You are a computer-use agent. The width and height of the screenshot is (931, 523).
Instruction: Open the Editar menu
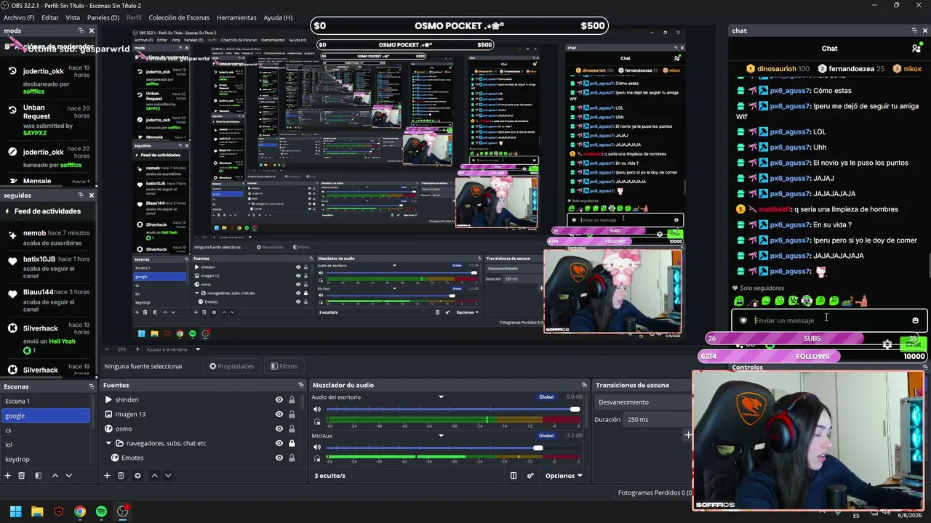click(x=50, y=17)
